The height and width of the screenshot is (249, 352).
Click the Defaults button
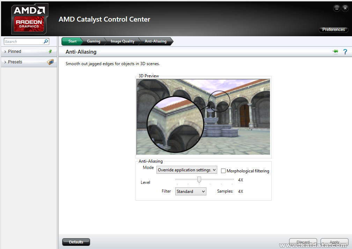(76, 242)
